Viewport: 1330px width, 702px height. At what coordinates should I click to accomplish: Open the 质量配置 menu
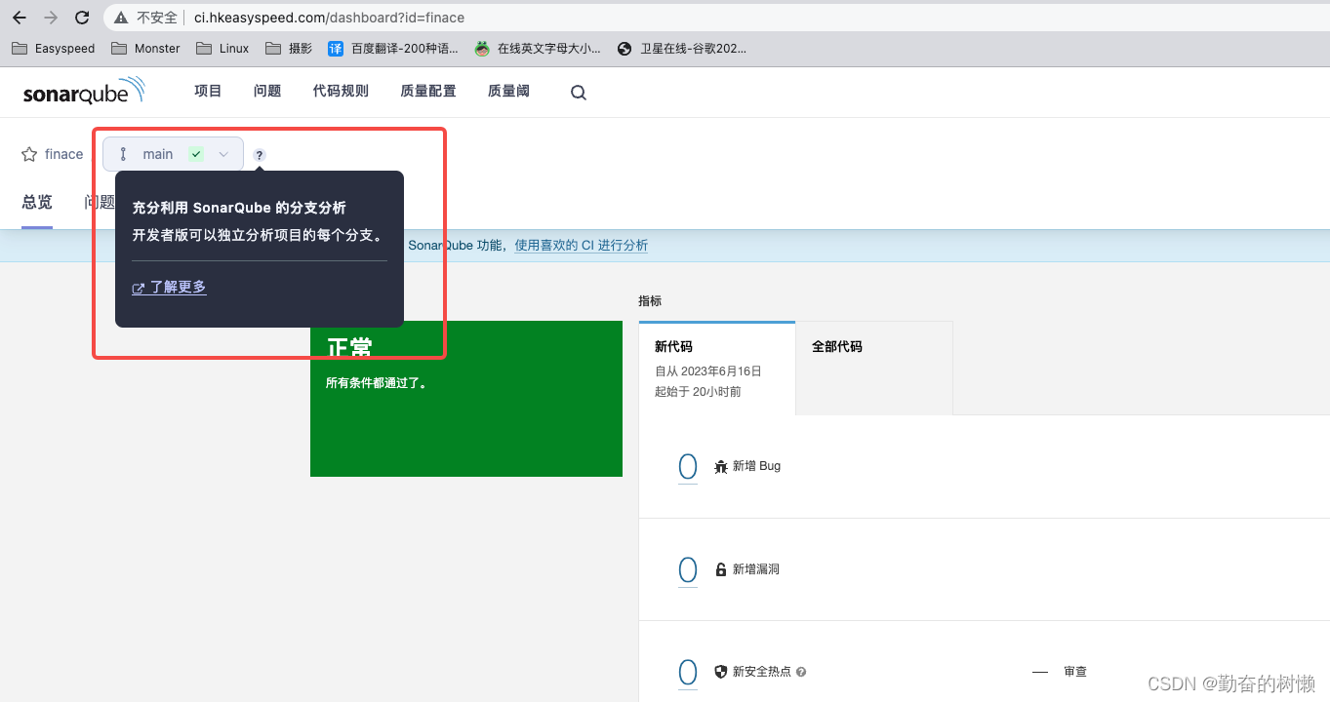(428, 92)
